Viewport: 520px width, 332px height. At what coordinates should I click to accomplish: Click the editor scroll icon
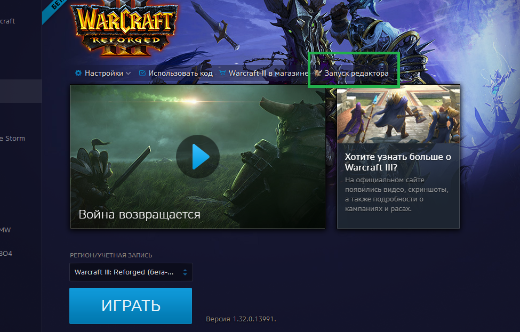point(318,73)
